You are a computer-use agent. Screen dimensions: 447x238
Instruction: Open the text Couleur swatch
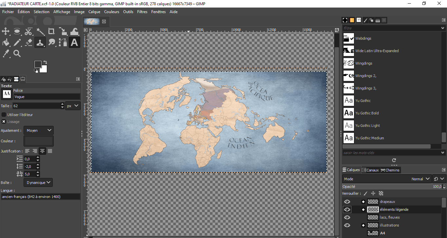click(39, 141)
